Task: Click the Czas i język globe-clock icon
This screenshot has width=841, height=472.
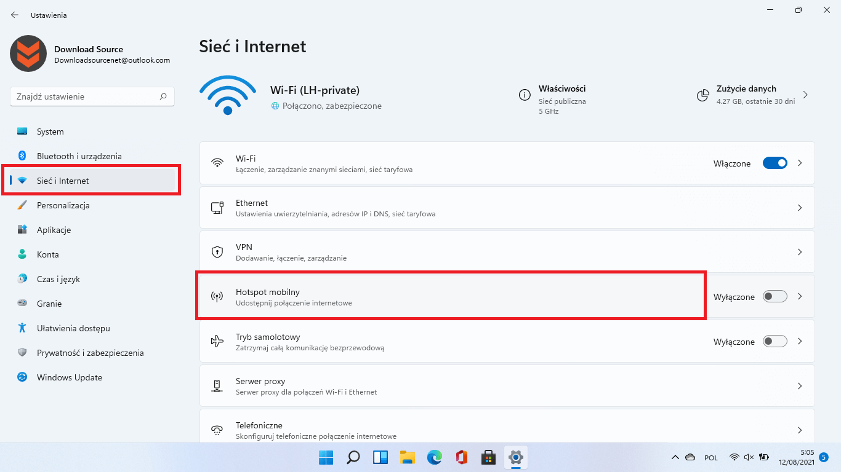Action: pyautogui.click(x=22, y=279)
